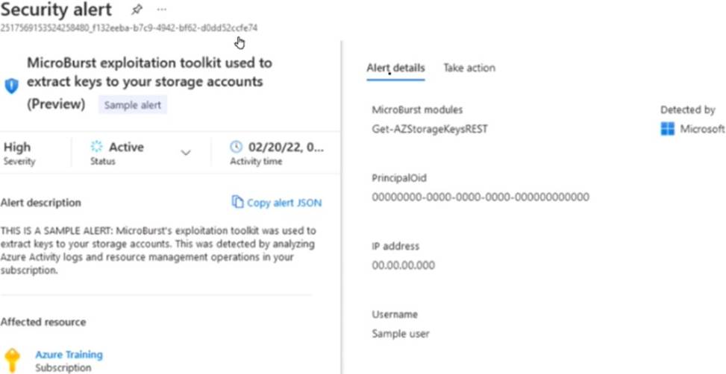The height and width of the screenshot is (374, 726).
Task: Click the pin icon beside Security alert
Action: tap(137, 10)
